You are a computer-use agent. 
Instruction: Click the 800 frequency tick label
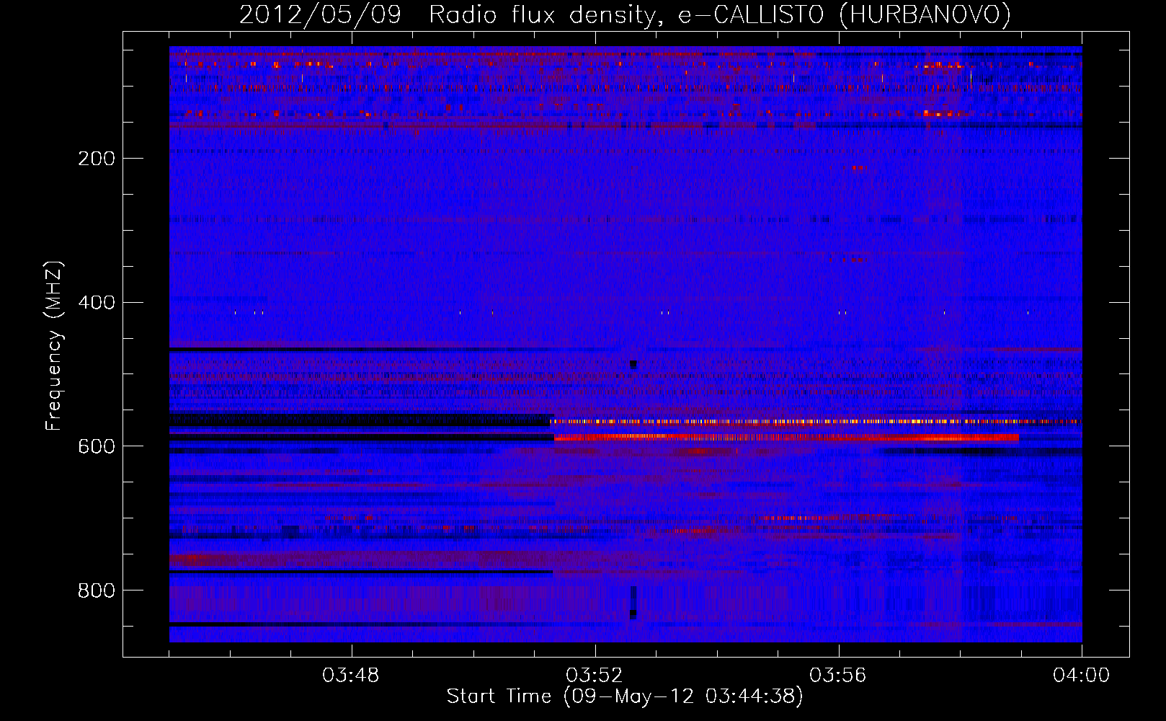tap(96, 591)
